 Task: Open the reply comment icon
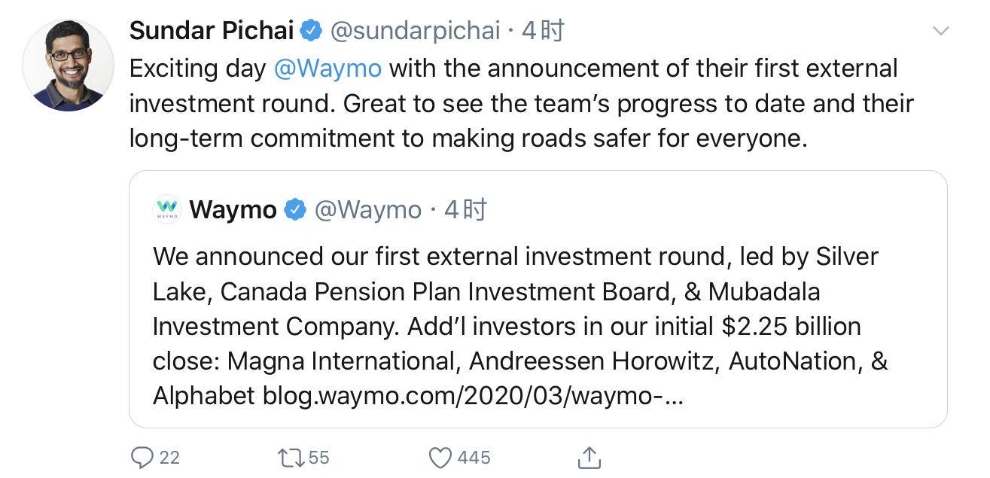click(142, 457)
